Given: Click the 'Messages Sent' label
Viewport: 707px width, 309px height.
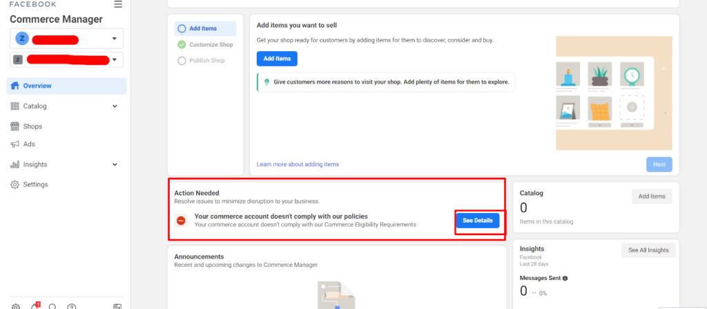Looking at the screenshot, I should (x=540, y=279).
